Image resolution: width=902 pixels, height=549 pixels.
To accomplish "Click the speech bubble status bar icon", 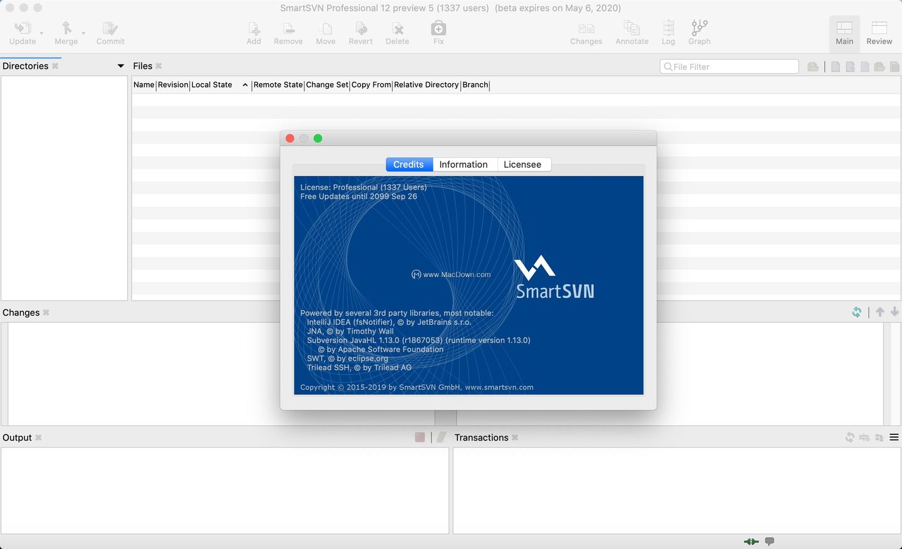I will point(770,541).
